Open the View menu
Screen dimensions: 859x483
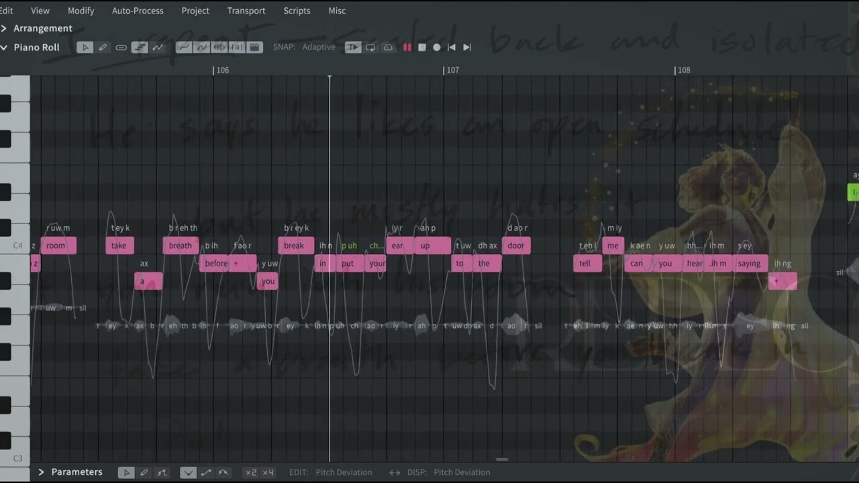pos(40,11)
